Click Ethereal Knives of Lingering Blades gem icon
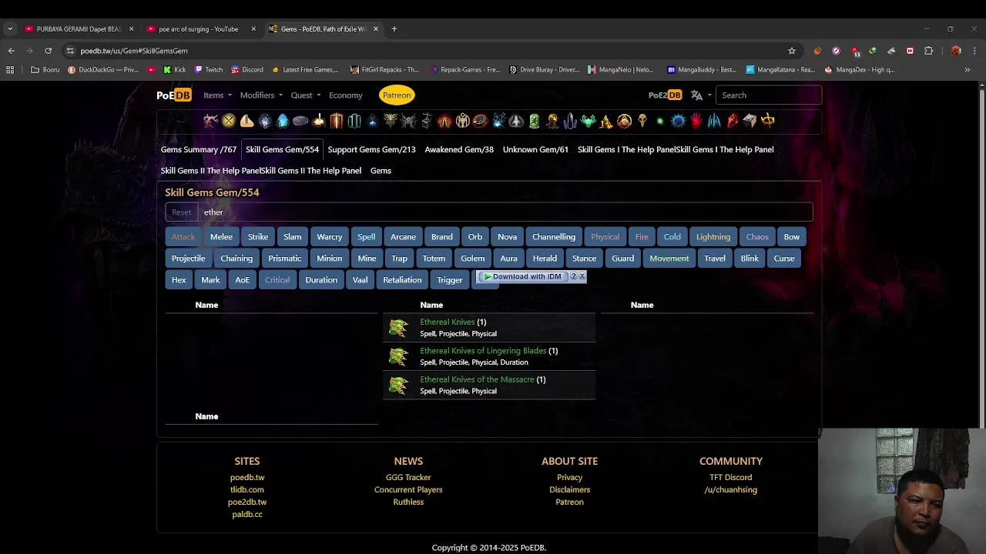This screenshot has height=554, width=986. point(398,356)
